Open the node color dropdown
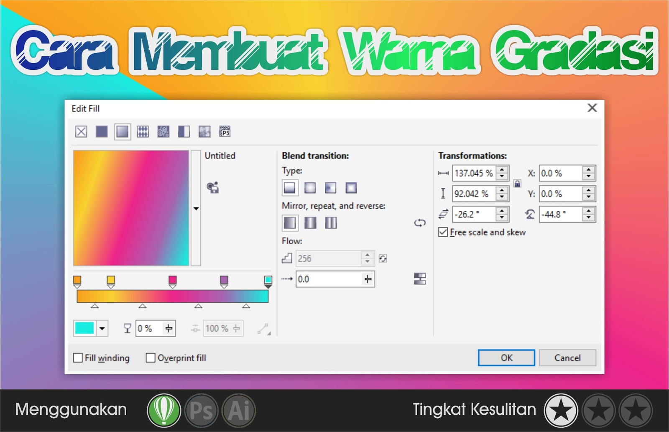Screen dimensions: 669x432 tap(102, 329)
